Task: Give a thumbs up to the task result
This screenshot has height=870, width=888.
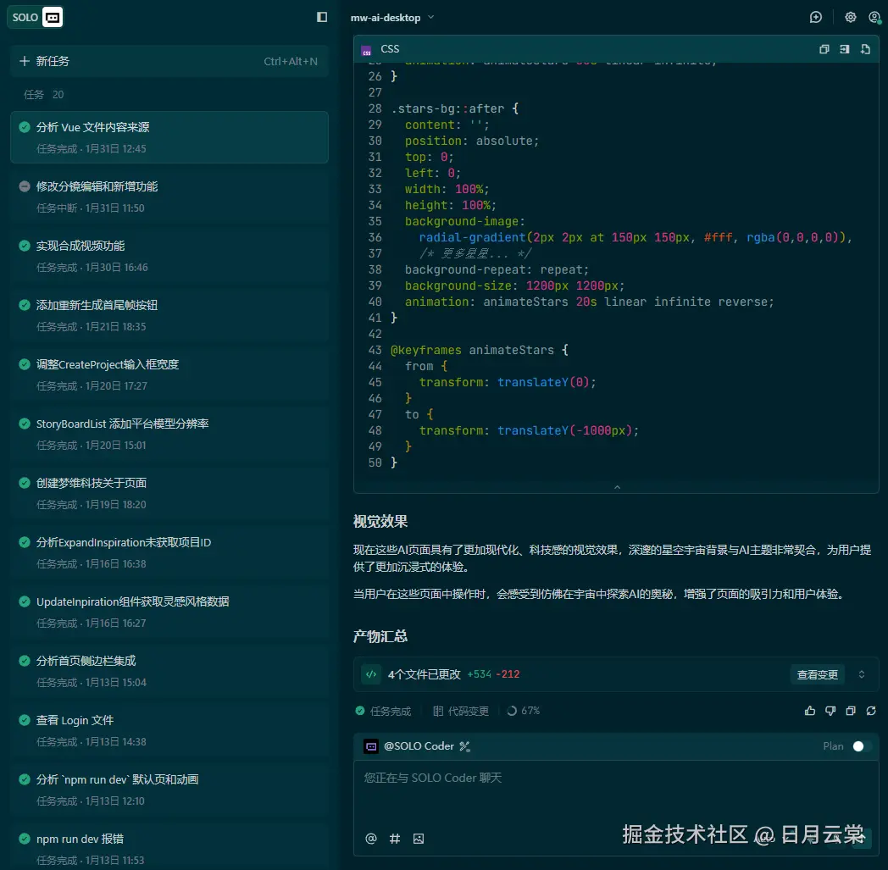Action: 810,711
